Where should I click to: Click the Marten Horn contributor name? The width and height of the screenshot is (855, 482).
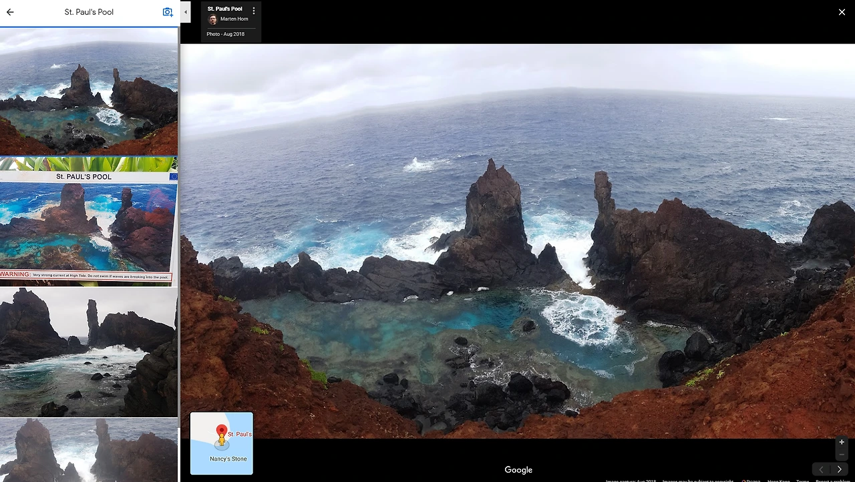(234, 19)
